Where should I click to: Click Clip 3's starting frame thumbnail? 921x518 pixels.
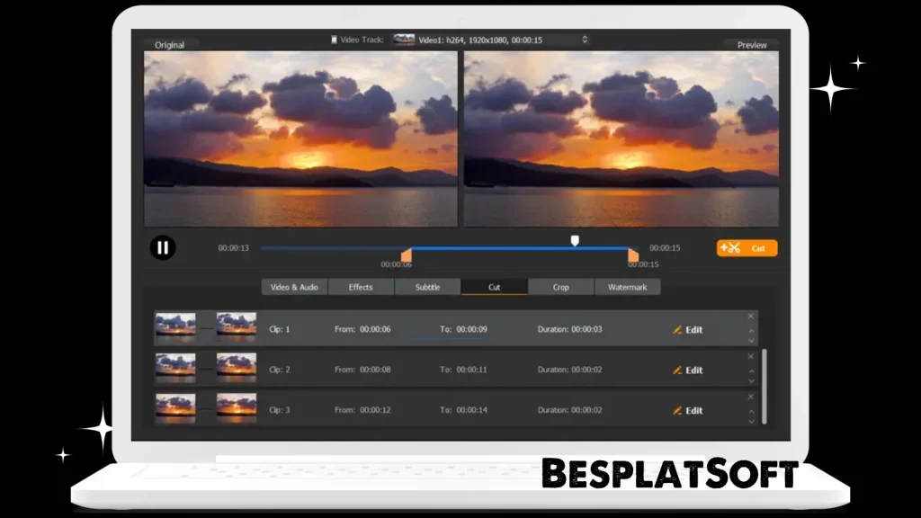(x=174, y=408)
